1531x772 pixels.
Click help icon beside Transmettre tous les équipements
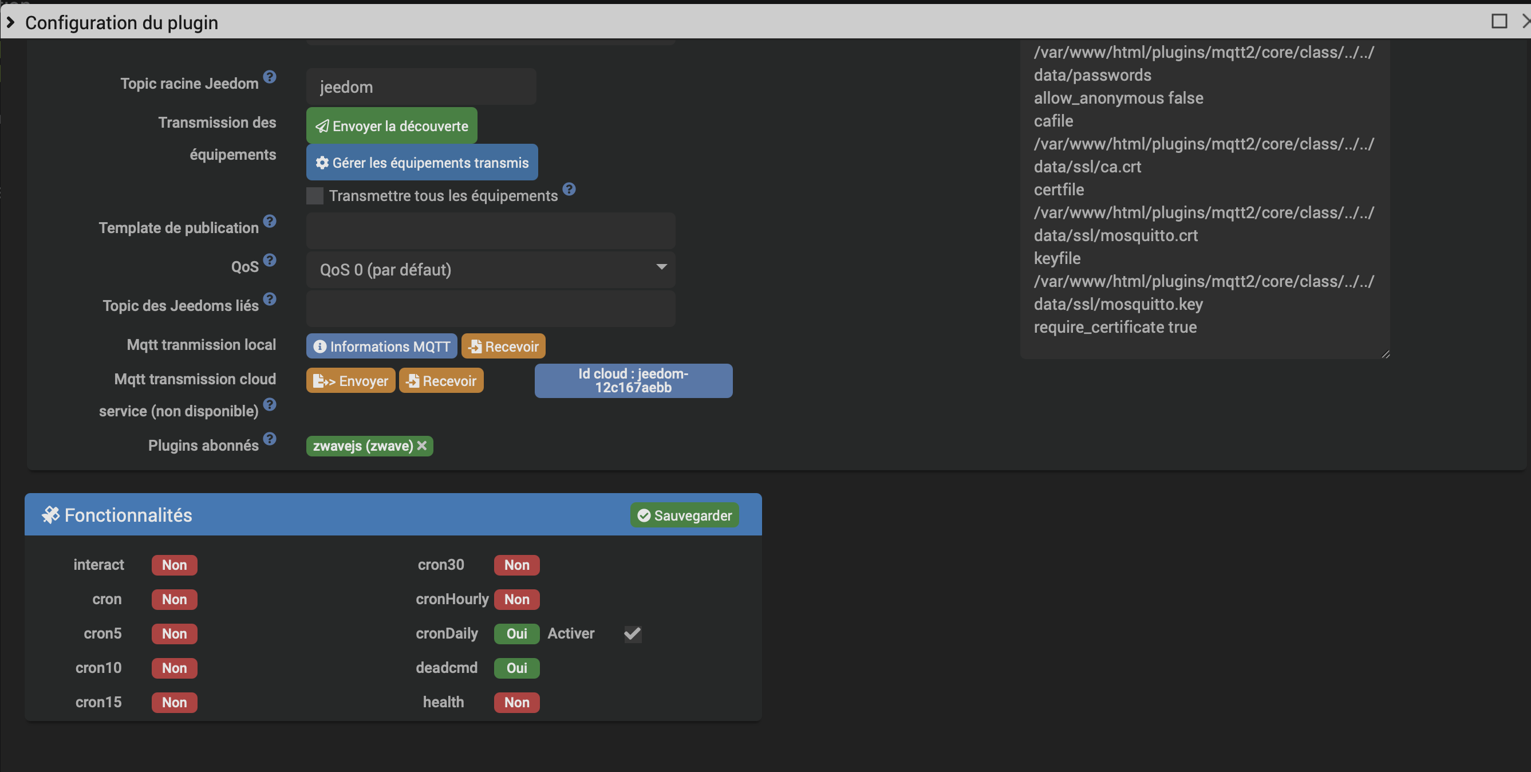tap(569, 189)
